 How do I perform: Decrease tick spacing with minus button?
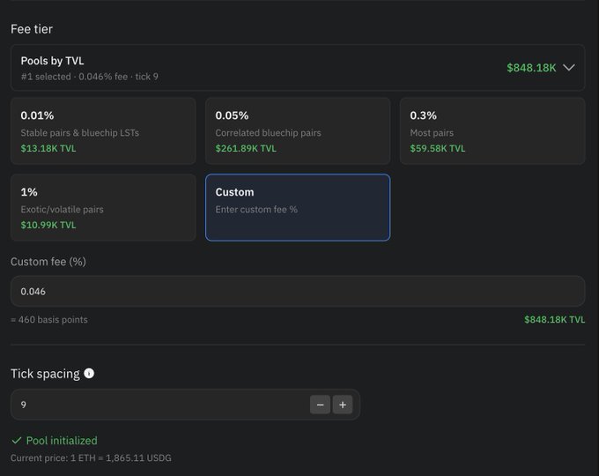click(x=320, y=405)
